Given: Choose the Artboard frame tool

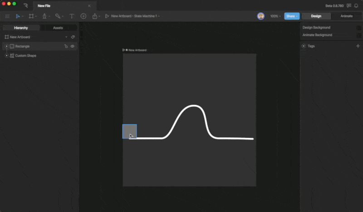Looking at the screenshot, I should (x=31, y=16).
